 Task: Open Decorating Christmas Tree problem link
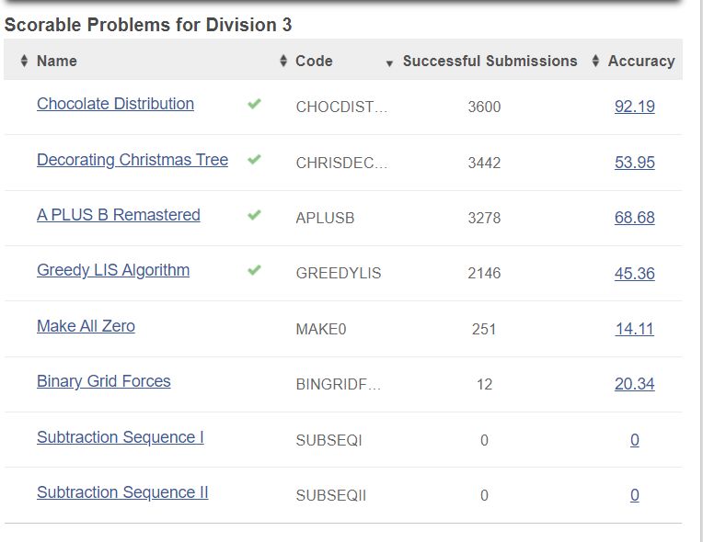tap(132, 160)
